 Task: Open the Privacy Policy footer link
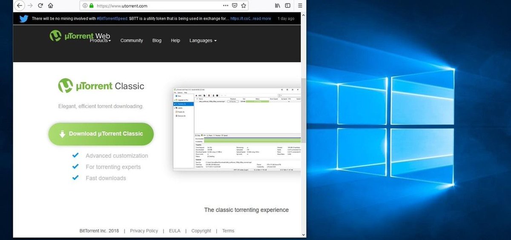[144, 231]
